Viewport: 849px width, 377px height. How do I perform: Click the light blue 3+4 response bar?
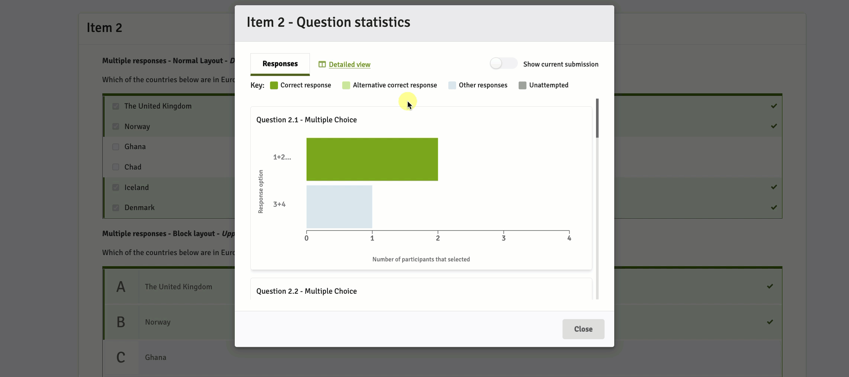339,207
